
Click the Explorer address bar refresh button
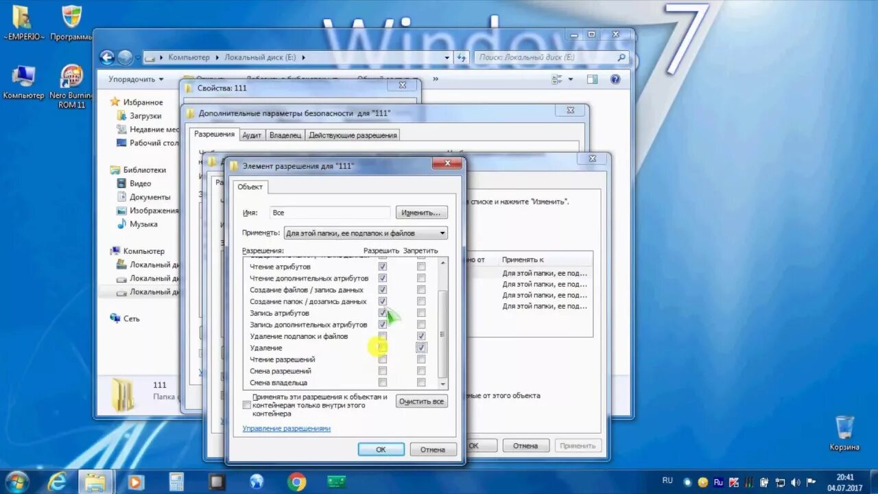tap(462, 58)
